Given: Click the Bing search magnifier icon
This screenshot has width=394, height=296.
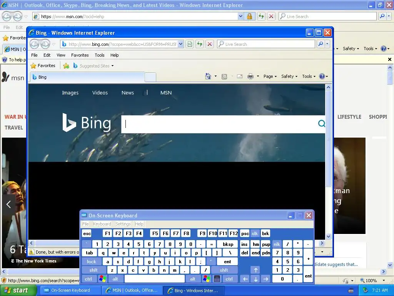Looking at the screenshot, I should 321,124.
